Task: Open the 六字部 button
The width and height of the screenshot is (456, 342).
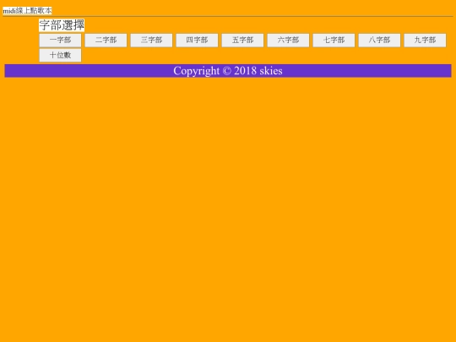Action: 288,41
